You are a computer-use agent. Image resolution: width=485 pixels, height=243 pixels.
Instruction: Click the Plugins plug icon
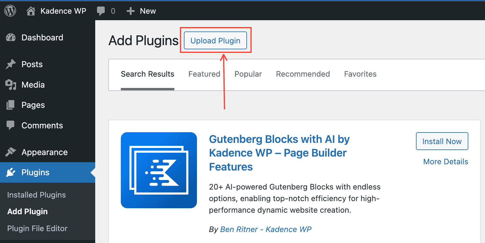(x=11, y=172)
